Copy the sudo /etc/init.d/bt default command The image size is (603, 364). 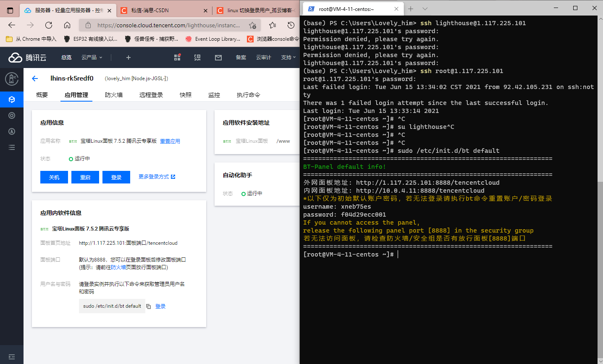click(148, 306)
